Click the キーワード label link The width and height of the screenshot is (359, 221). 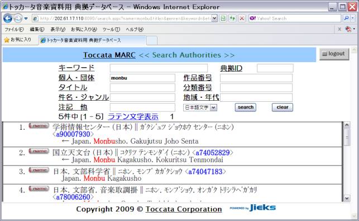[76, 68]
